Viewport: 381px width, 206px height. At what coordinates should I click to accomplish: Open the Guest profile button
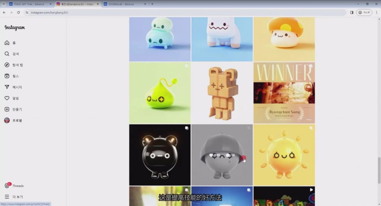pos(364,12)
